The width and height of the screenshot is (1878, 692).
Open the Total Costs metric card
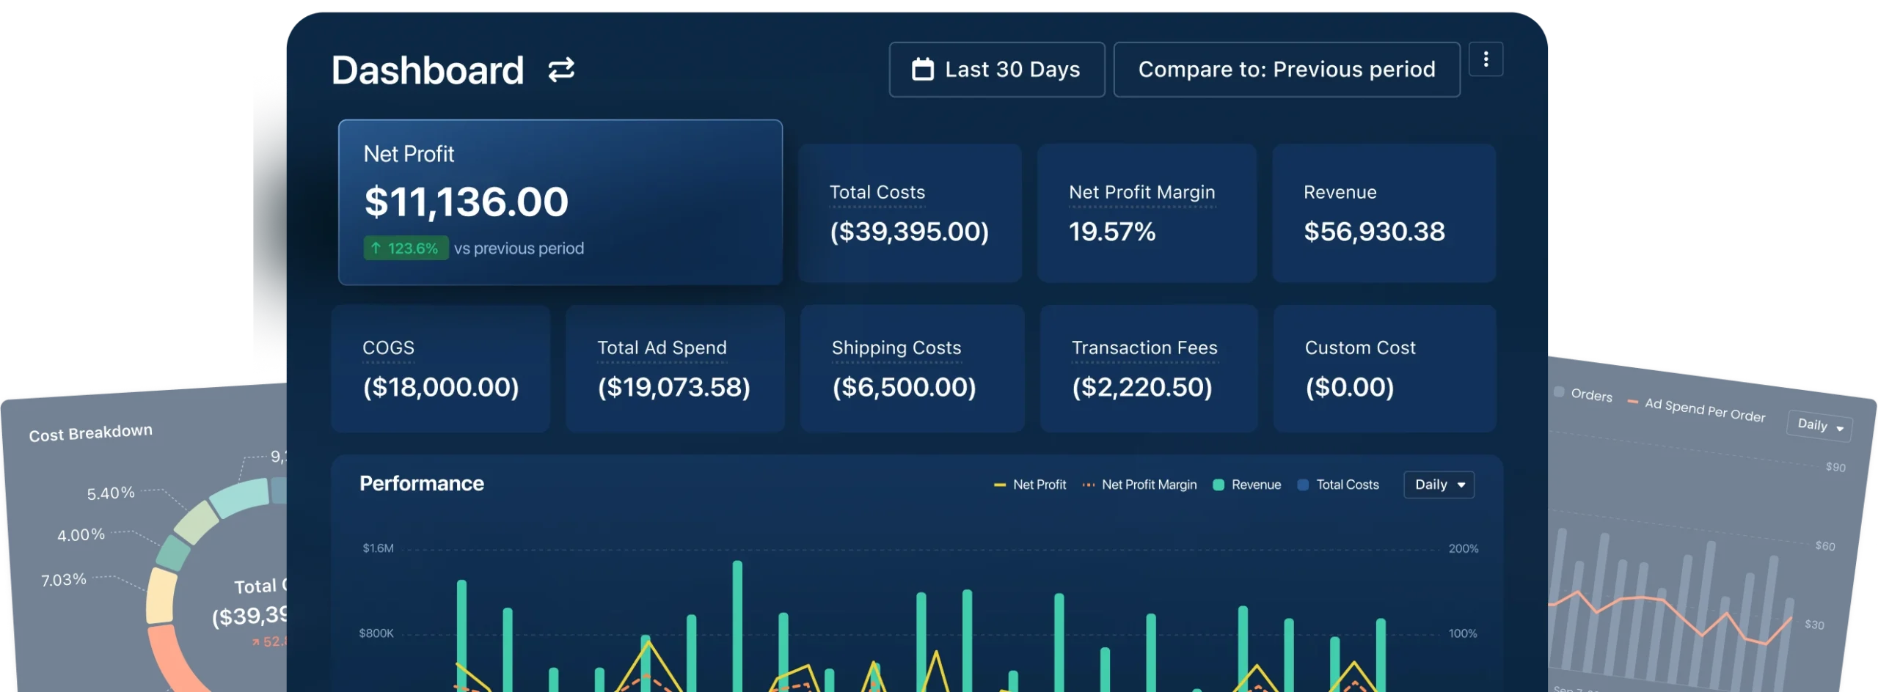coord(910,213)
